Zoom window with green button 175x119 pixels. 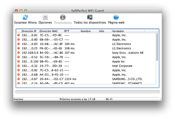(25, 11)
